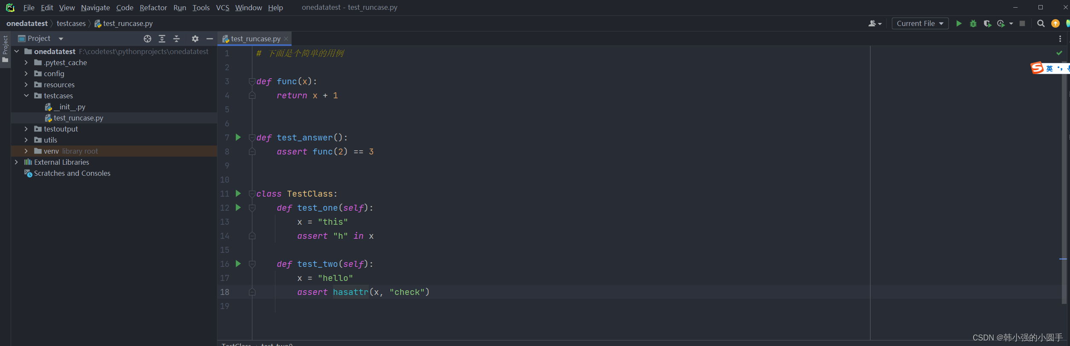Viewport: 1070px width, 346px height.
Task: Click the Profile run clock icon
Action: tap(1001, 23)
